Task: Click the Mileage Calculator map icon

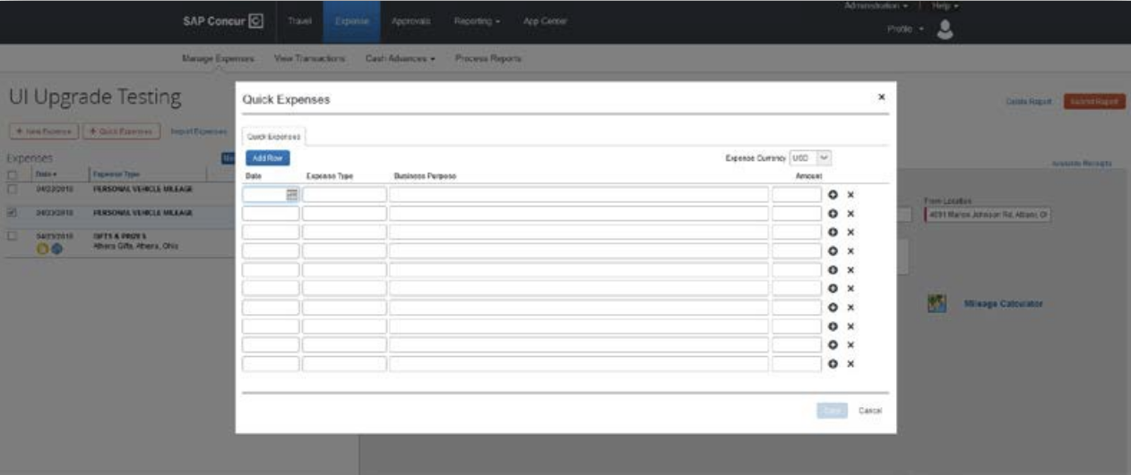Action: (937, 304)
